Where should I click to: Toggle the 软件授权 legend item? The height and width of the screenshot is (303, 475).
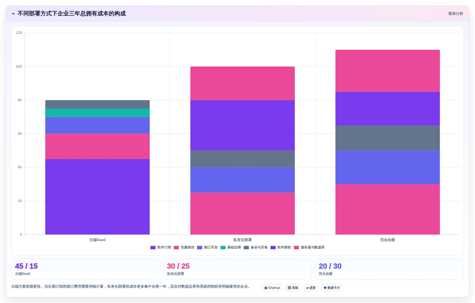pos(281,248)
